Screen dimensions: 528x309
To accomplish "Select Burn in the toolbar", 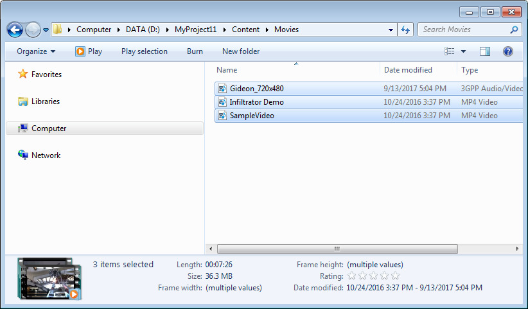I will [195, 51].
